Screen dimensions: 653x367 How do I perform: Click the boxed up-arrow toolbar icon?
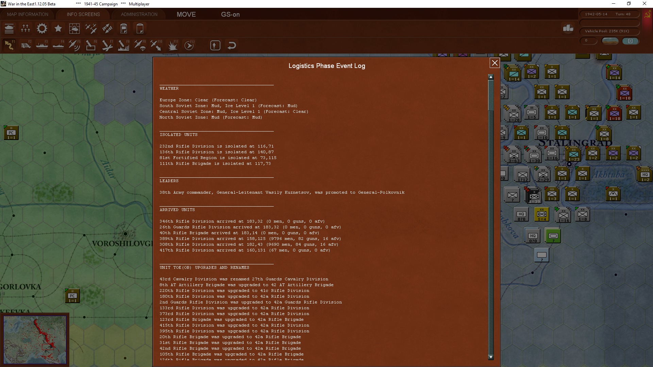coord(215,45)
